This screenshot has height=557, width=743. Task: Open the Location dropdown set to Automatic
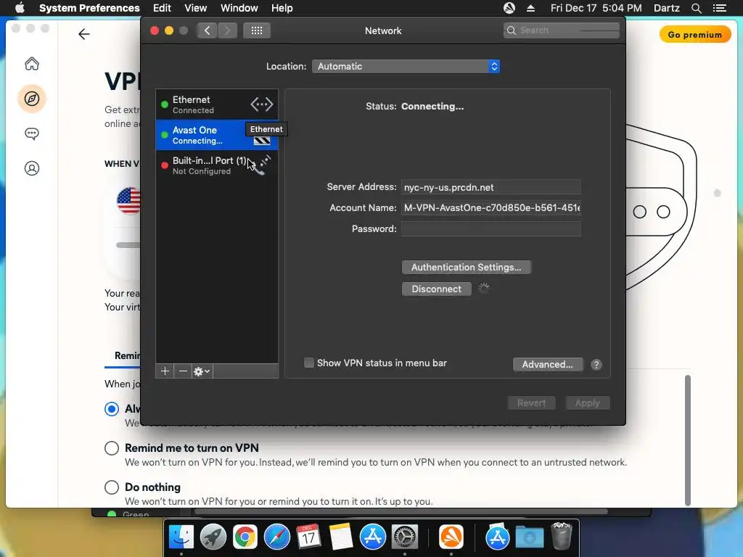click(406, 66)
